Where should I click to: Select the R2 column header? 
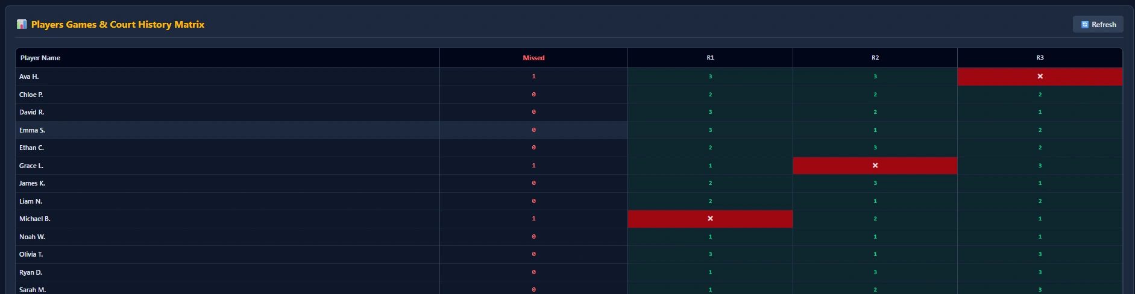[875, 58]
